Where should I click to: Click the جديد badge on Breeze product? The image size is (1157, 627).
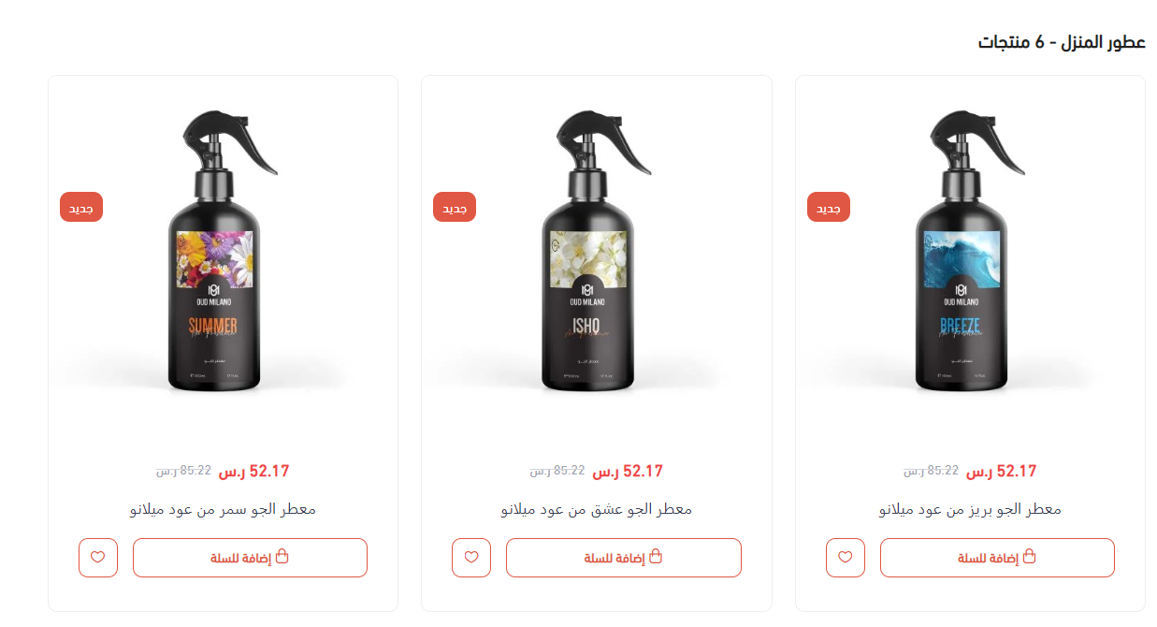pyautogui.click(x=829, y=207)
